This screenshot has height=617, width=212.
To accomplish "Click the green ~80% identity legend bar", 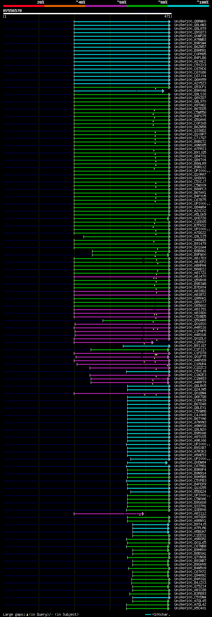I will [x=147, y=6].
